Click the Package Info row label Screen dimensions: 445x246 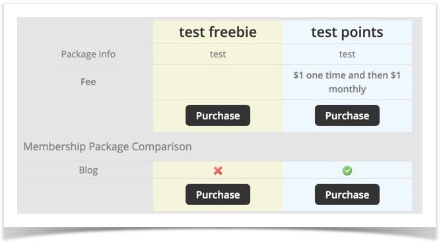pyautogui.click(x=88, y=54)
